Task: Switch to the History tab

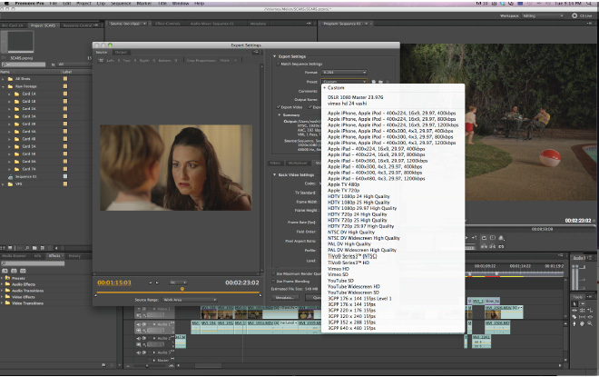Action: [x=74, y=256]
